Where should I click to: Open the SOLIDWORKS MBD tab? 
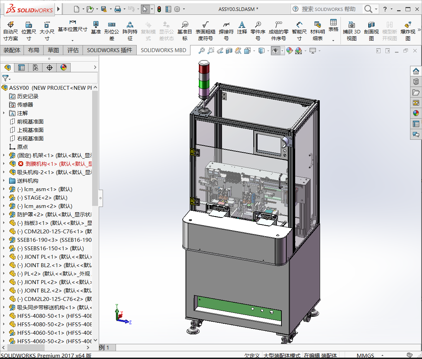coord(163,50)
